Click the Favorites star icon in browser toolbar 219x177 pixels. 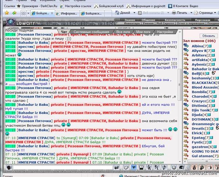pyautogui.click(x=7, y=13)
